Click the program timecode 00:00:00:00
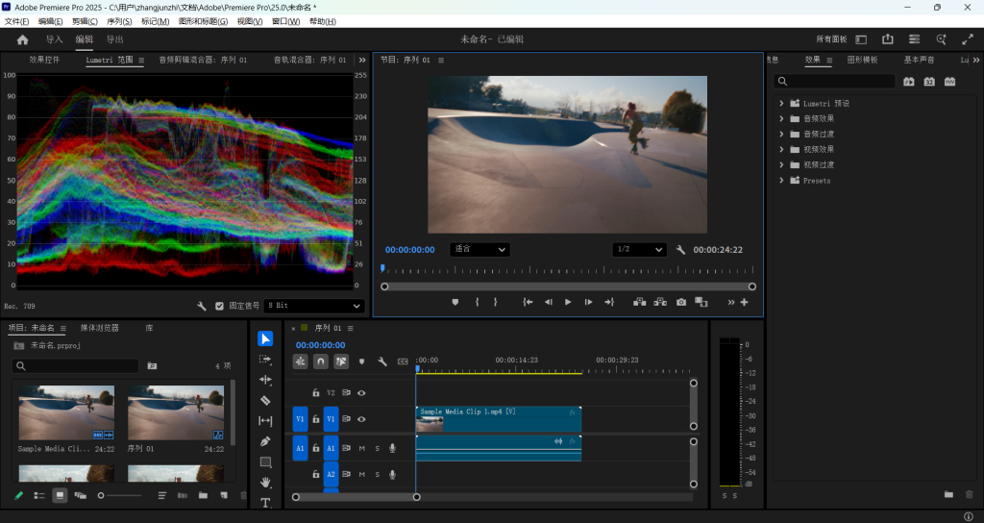 [x=409, y=250]
